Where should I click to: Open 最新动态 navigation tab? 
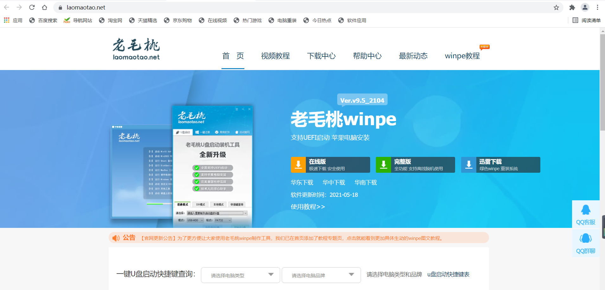pyautogui.click(x=413, y=56)
